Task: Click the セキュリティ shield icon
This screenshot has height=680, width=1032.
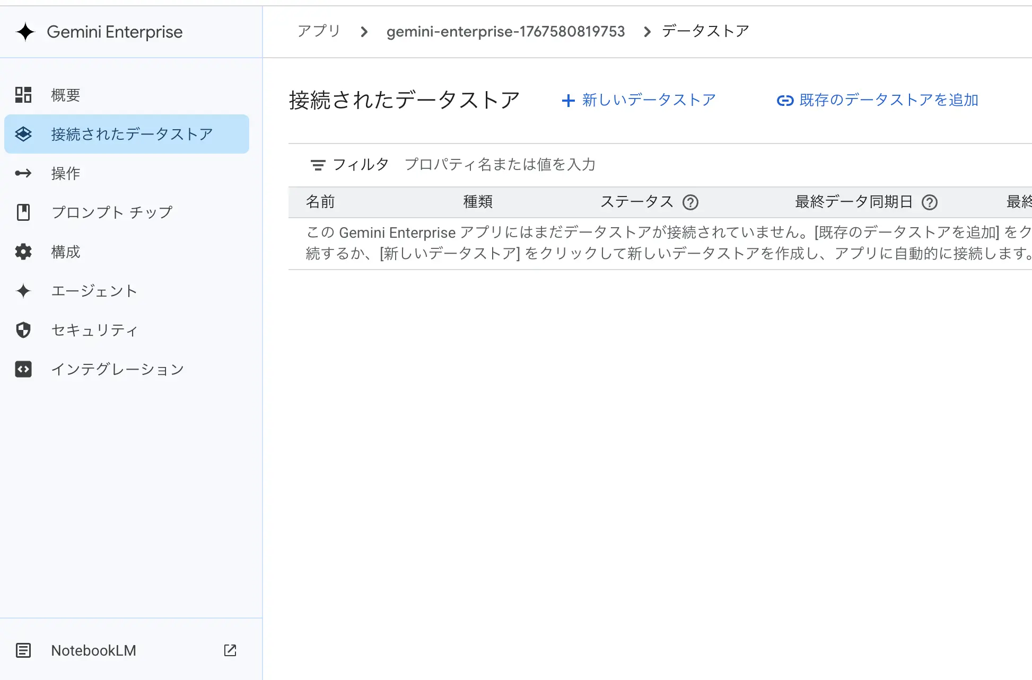Action: click(23, 330)
